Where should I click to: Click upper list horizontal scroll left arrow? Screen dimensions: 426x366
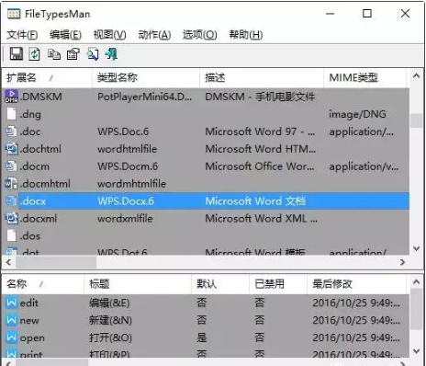tap(8, 262)
